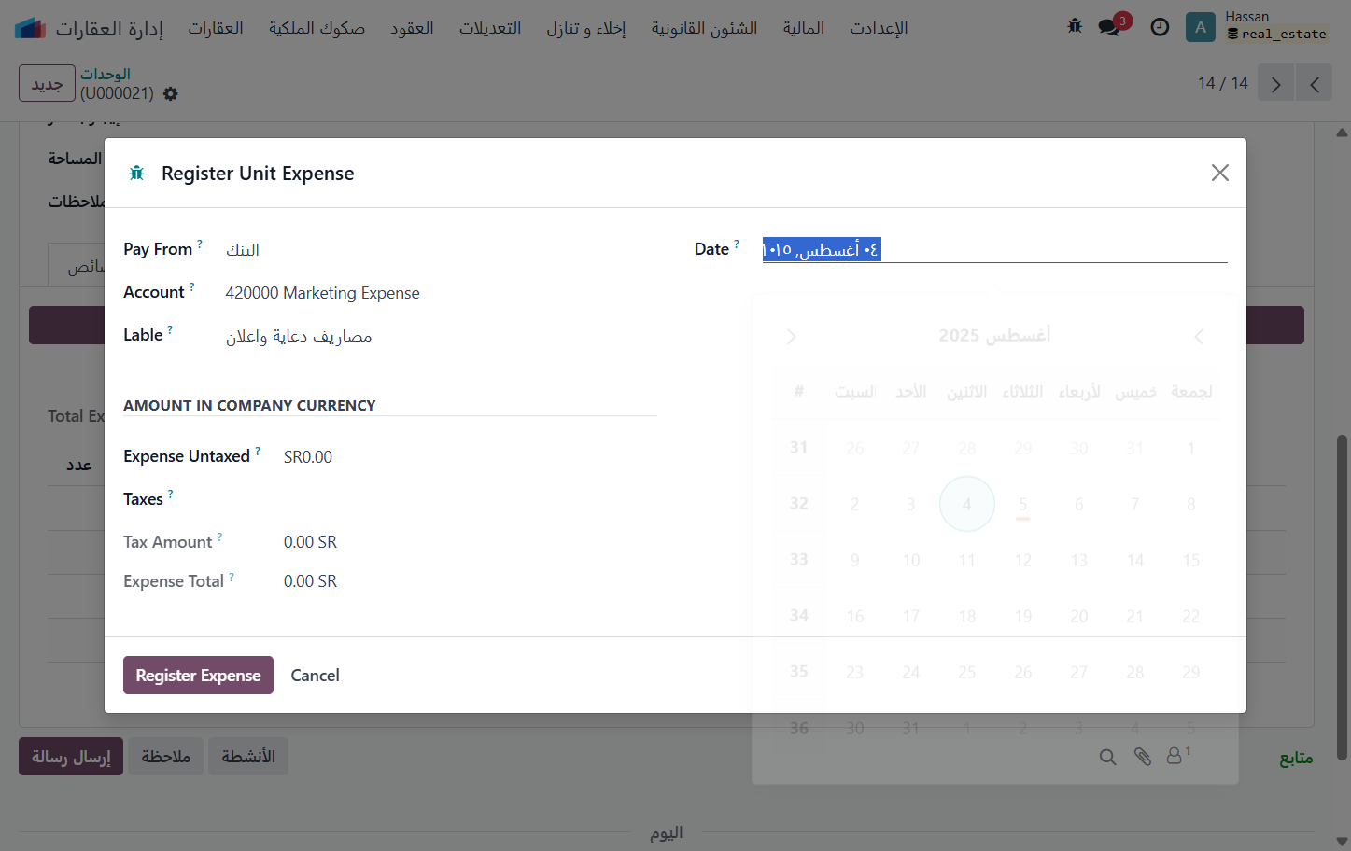Click the جديد new record button

coord(47,84)
